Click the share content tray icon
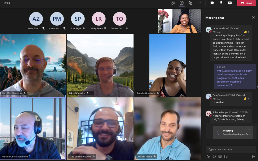The image size is (258, 161). coord(230,3)
